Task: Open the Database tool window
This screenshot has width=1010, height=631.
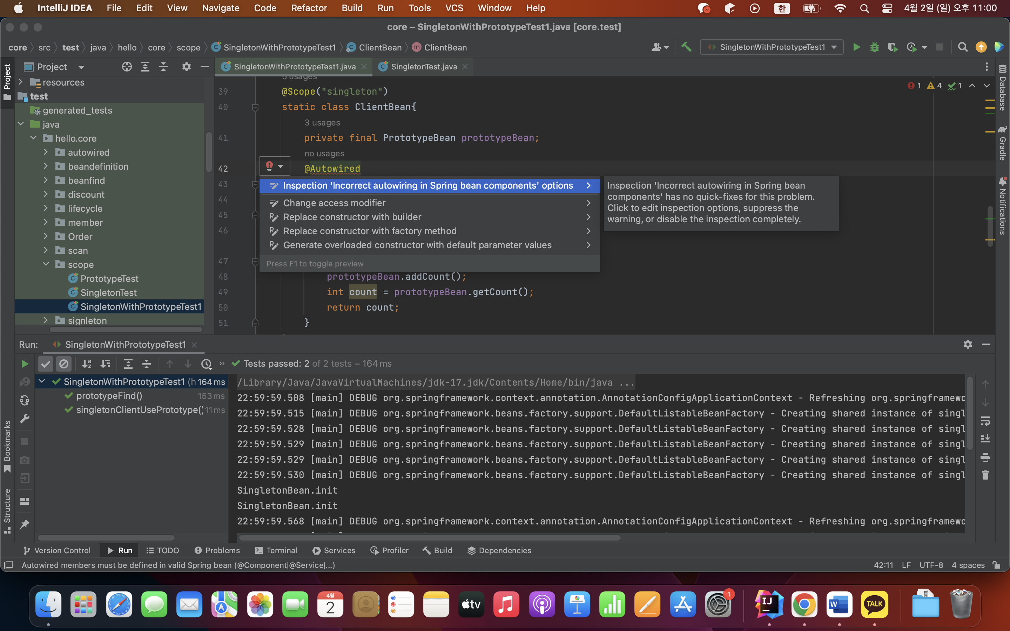Action: [1003, 88]
